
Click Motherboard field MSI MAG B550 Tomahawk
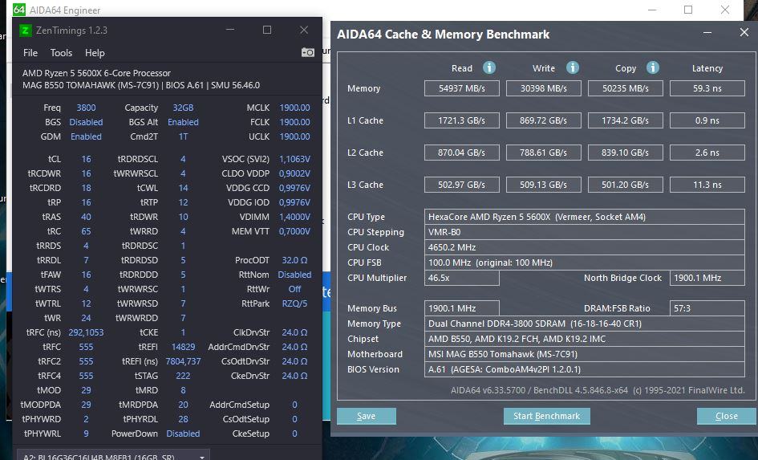click(x=585, y=354)
